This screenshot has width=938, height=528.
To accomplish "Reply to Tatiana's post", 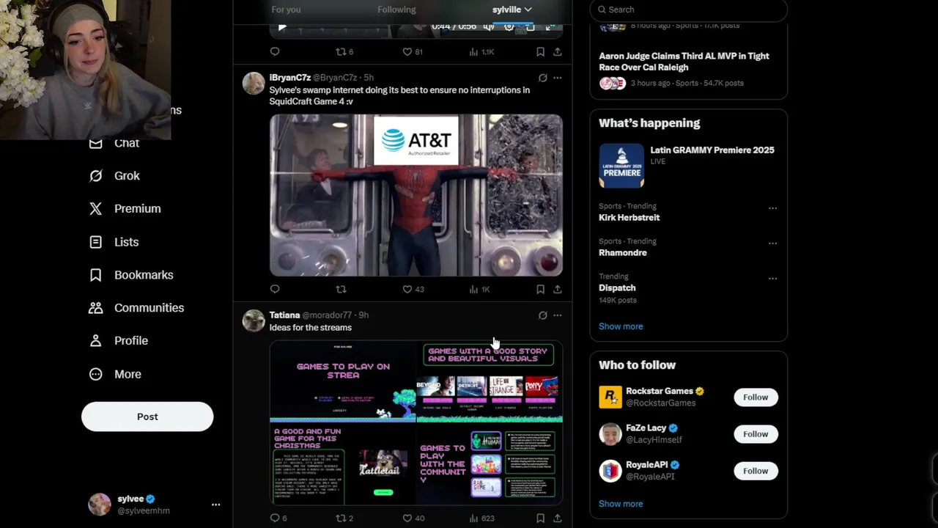I will point(278,518).
